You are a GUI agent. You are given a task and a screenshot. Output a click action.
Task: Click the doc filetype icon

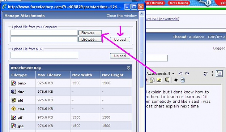pos(13,92)
